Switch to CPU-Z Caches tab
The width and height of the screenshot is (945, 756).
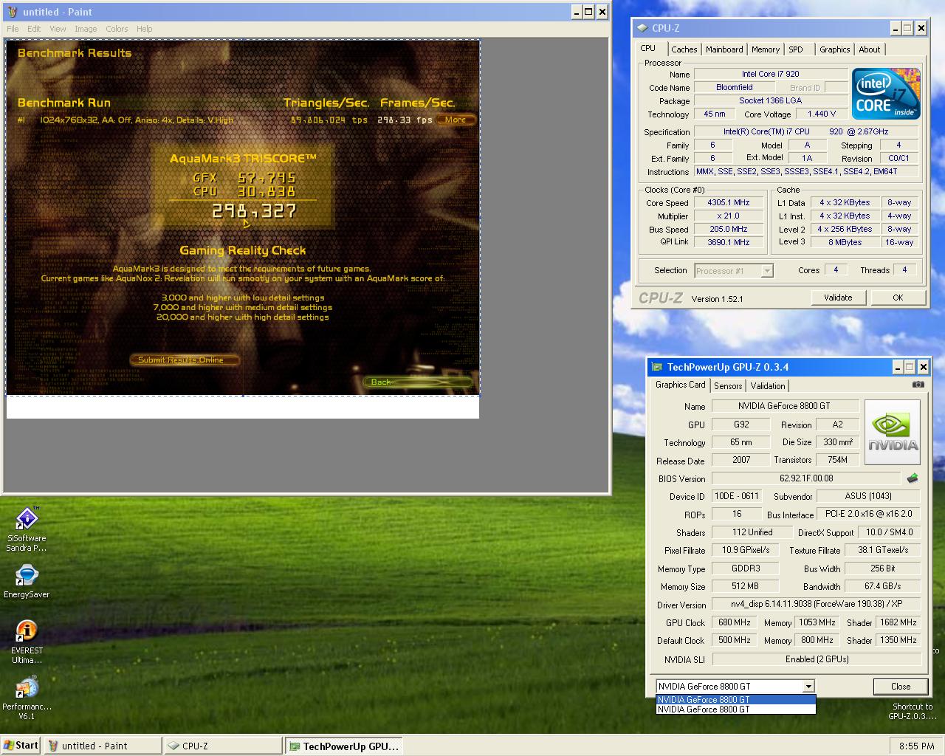point(684,49)
